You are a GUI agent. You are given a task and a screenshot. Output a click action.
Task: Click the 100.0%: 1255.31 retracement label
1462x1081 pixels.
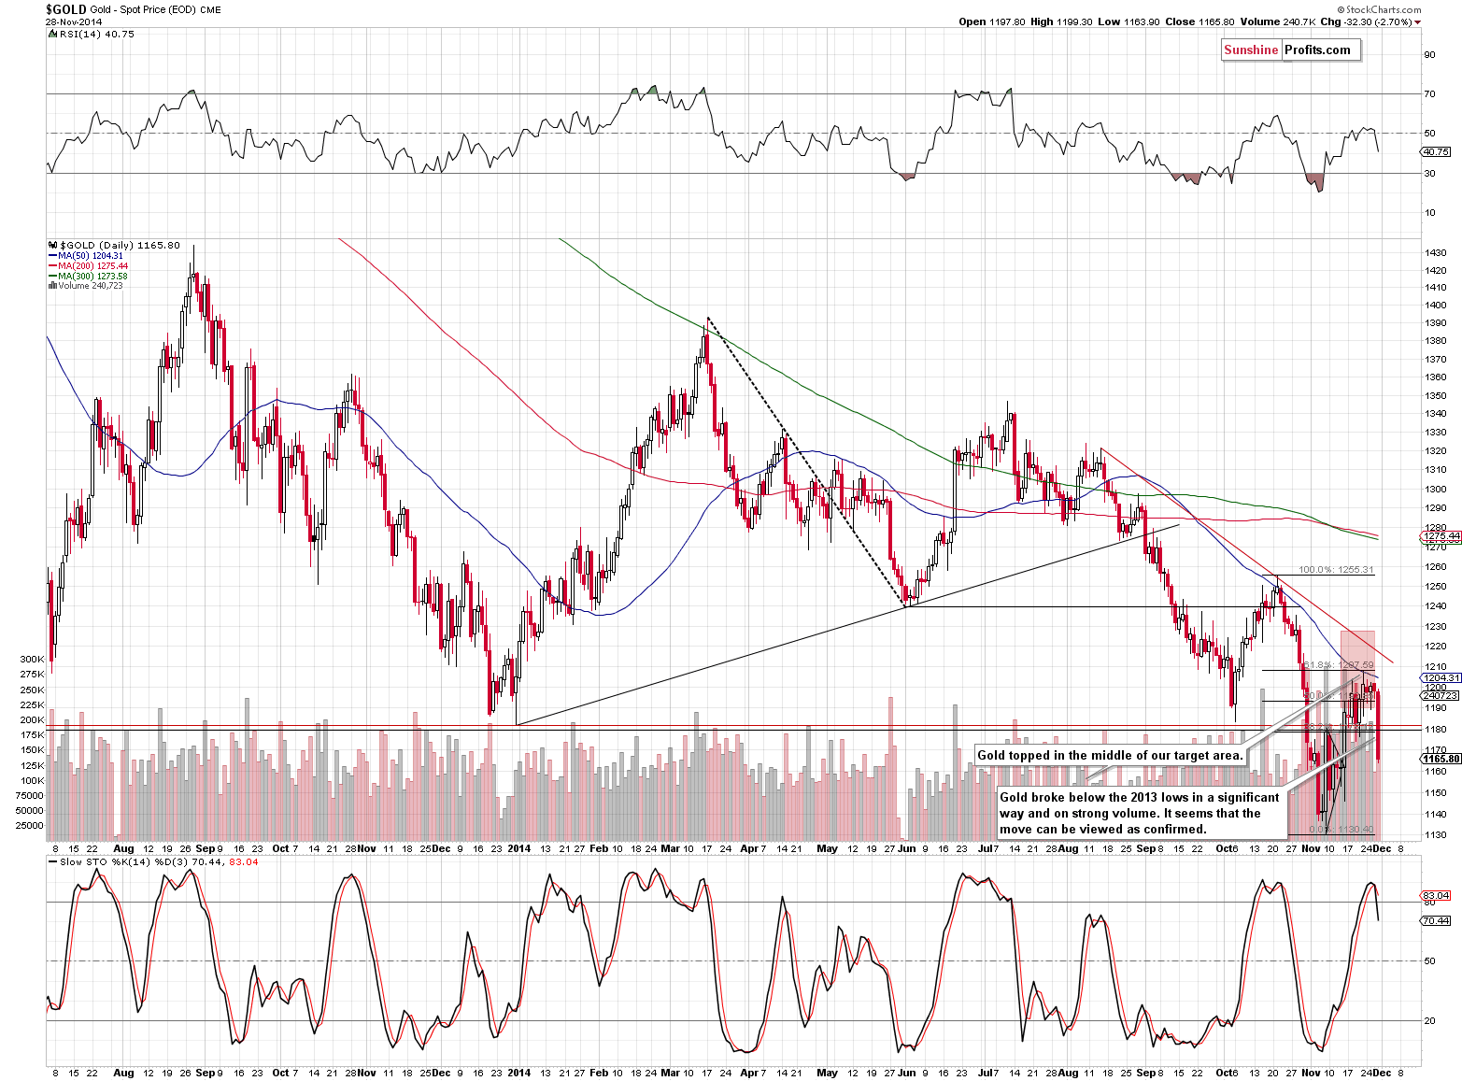[1337, 570]
